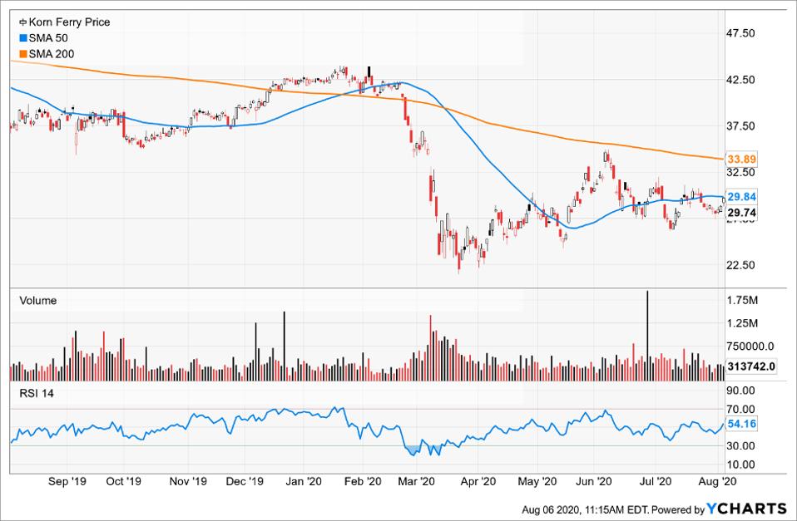Click the Korn Ferry Price candlestick legend icon
The image size is (797, 521).
(x=22, y=22)
